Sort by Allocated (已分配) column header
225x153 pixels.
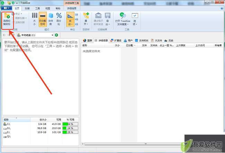(x=129, y=45)
